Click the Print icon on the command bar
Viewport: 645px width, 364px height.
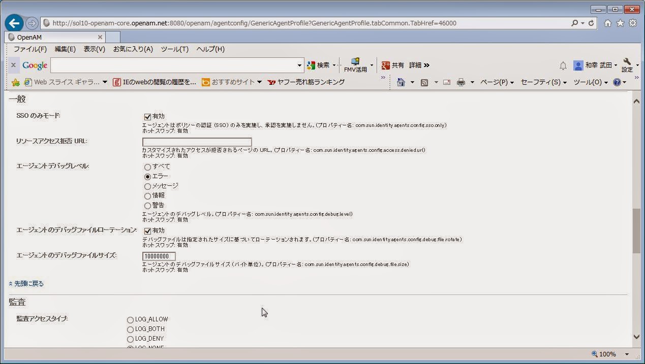(x=461, y=82)
